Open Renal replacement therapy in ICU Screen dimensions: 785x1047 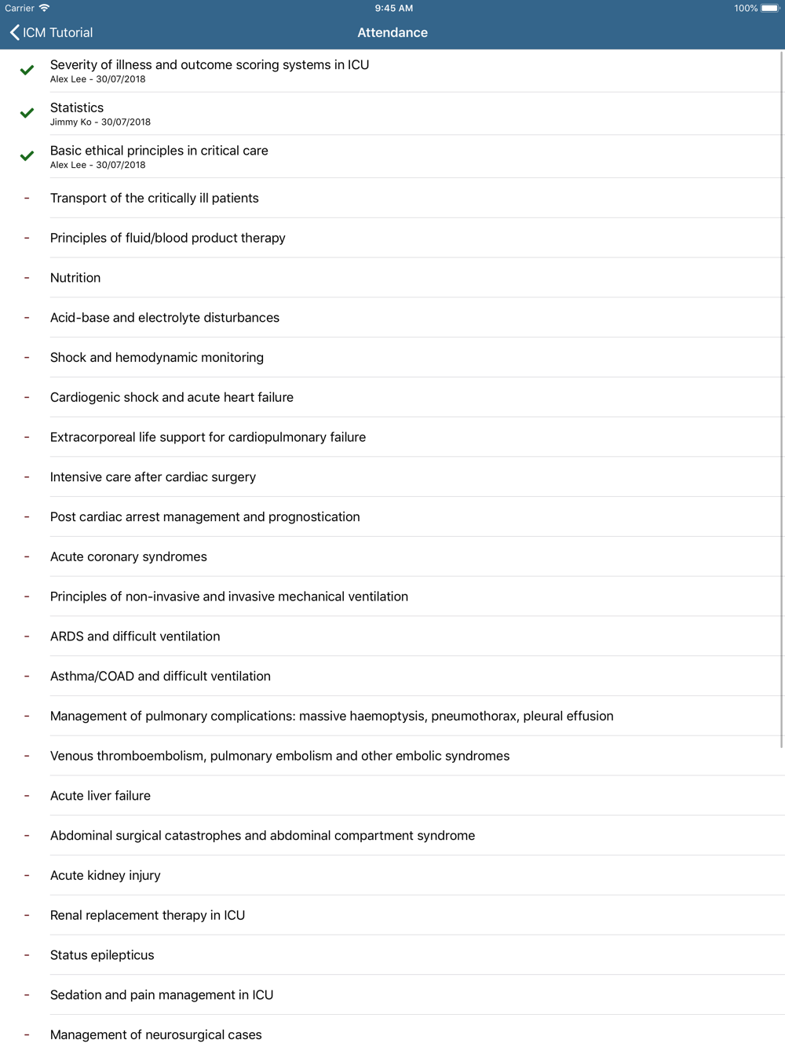[148, 915]
